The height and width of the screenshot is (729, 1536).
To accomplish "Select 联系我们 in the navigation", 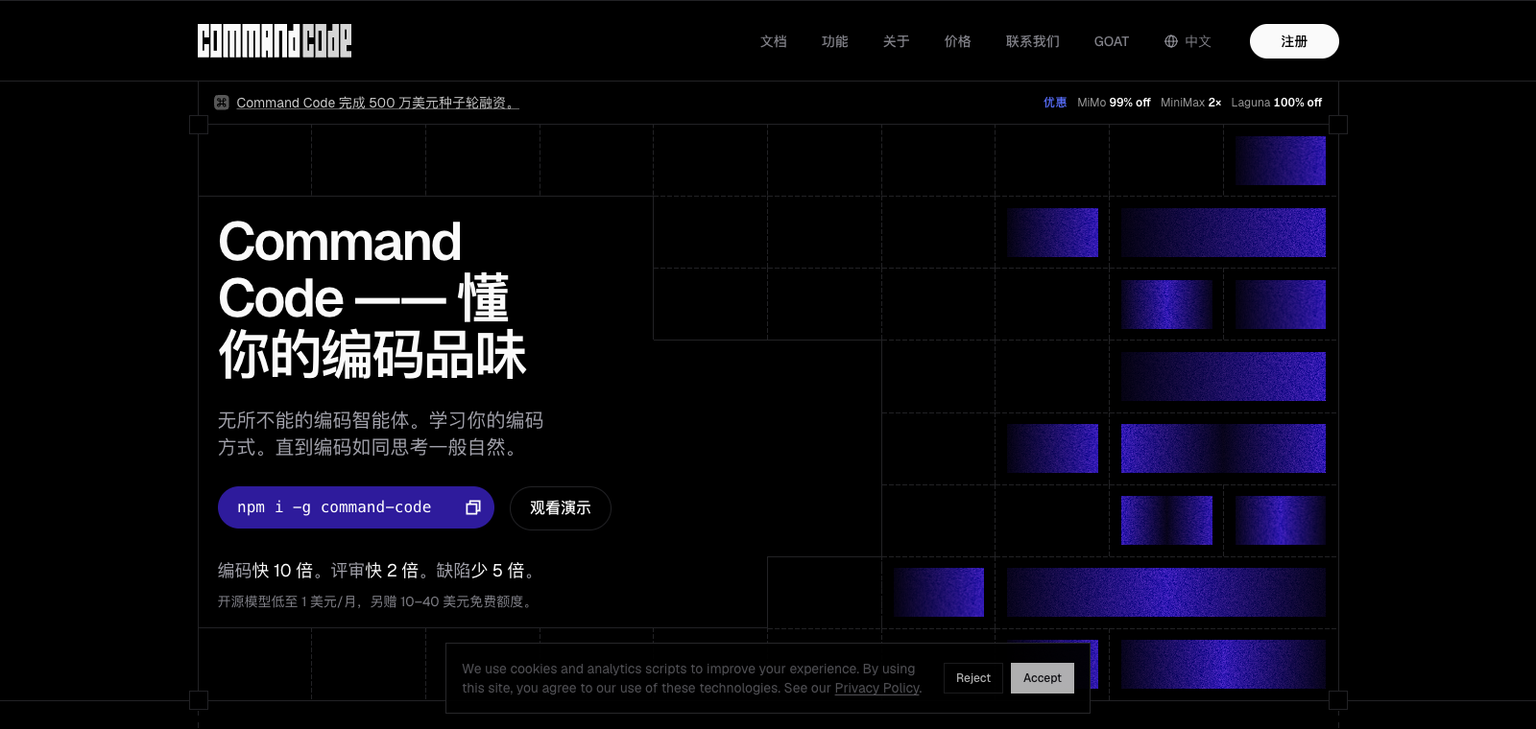I will click(1033, 41).
